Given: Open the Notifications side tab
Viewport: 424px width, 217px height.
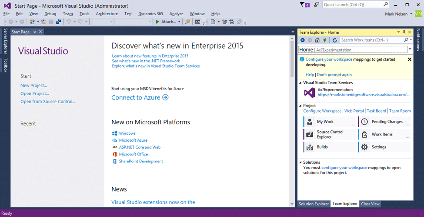Looking at the screenshot, I should [418, 39].
